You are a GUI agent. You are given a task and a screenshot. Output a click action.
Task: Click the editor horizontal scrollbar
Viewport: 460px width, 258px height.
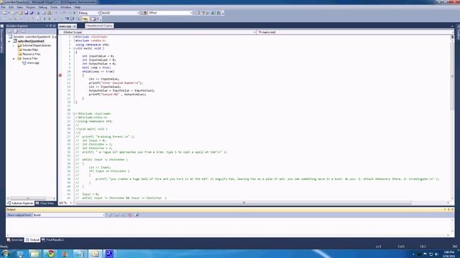[244, 203]
